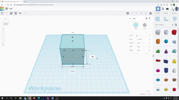Click the Settings button under workplane

[148, 91]
